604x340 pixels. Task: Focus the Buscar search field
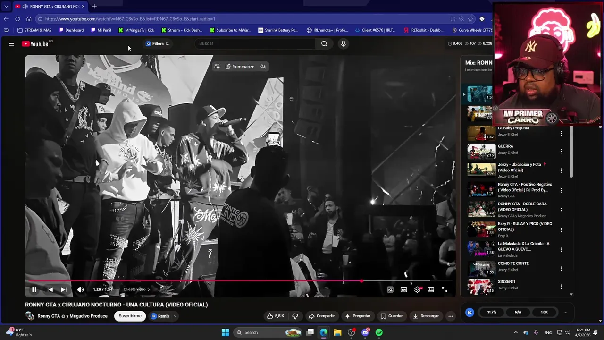coord(255,43)
